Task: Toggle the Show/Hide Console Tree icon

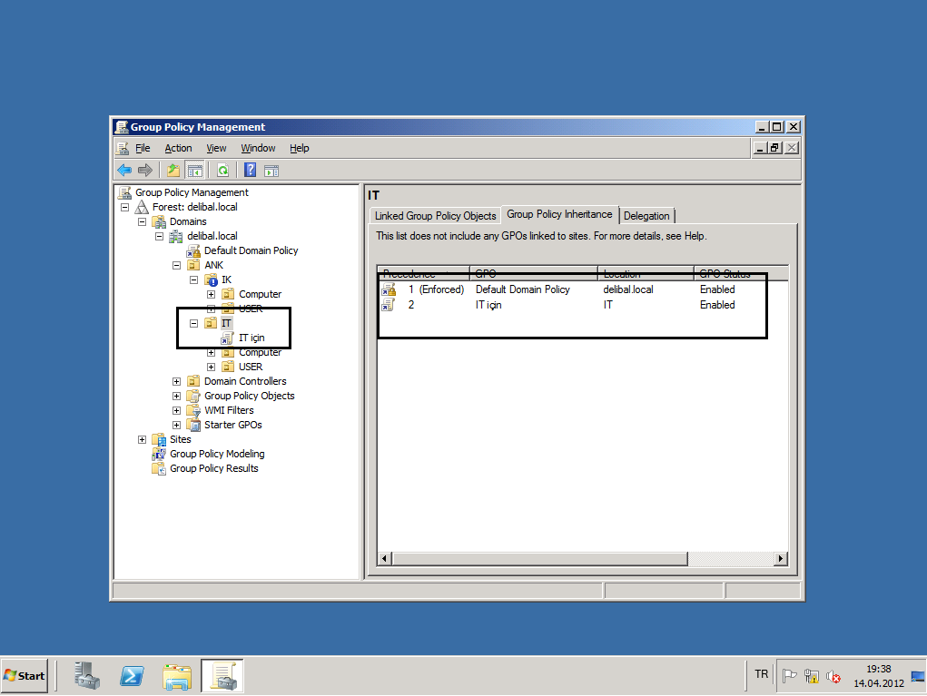Action: (x=194, y=170)
